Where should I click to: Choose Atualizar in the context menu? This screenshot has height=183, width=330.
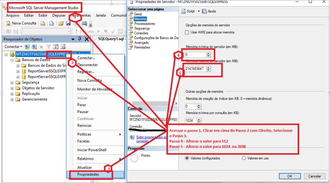(95, 168)
